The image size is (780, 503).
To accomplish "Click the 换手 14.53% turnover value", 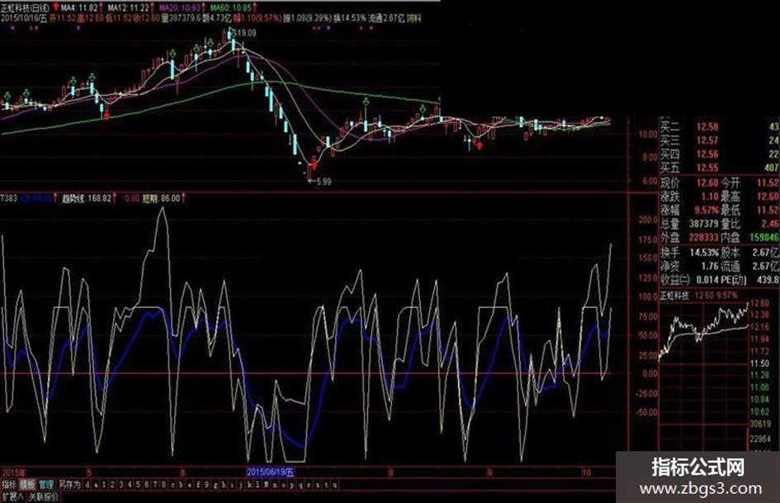I will pos(704,253).
